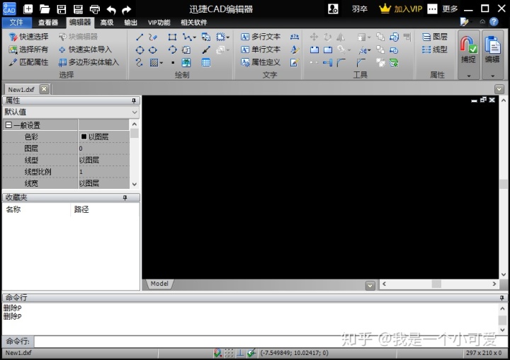Select the ellipse drawing tool
The width and height of the screenshot is (510, 360).
(x=153, y=50)
